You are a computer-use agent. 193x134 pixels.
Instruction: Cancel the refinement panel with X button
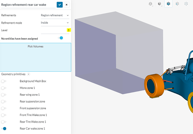67,5
